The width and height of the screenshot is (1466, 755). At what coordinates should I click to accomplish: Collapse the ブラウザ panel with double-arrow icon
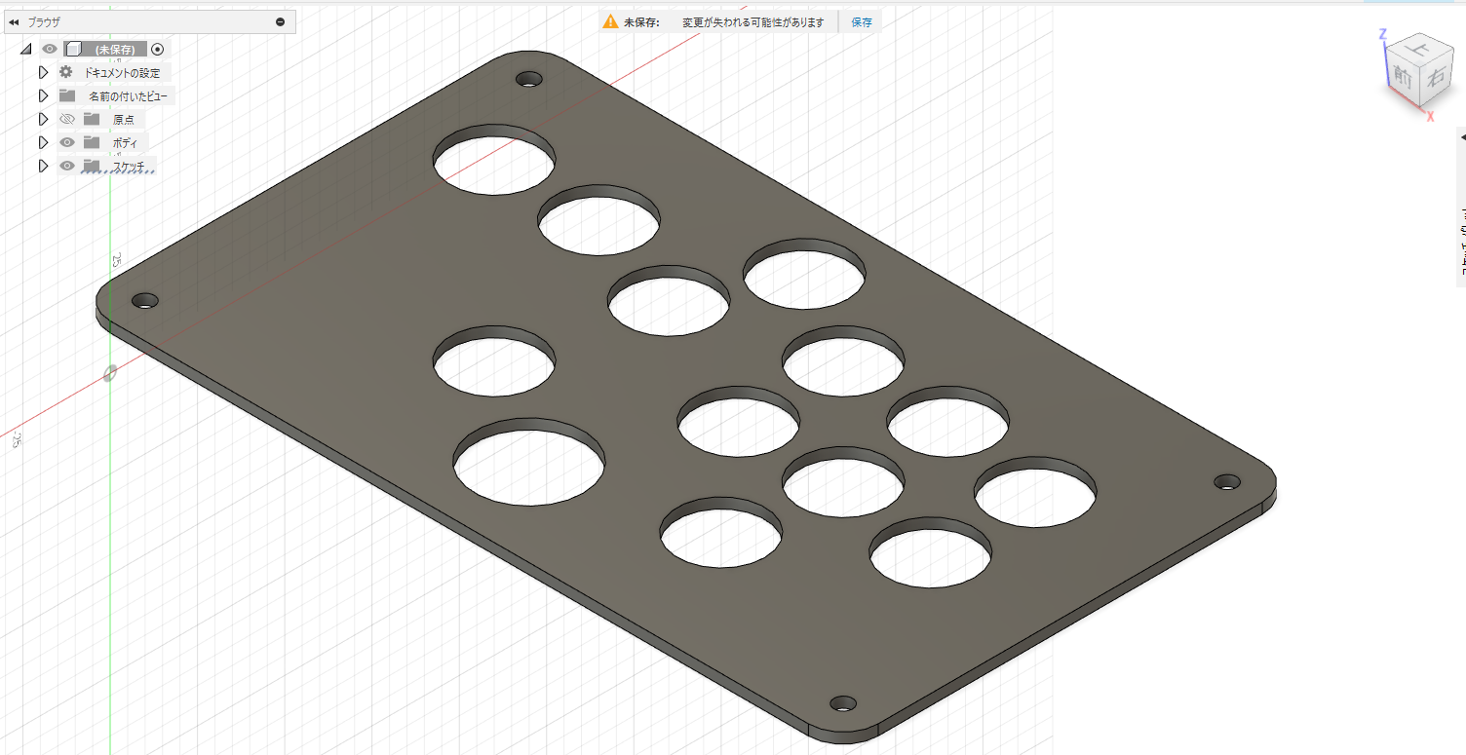click(14, 21)
